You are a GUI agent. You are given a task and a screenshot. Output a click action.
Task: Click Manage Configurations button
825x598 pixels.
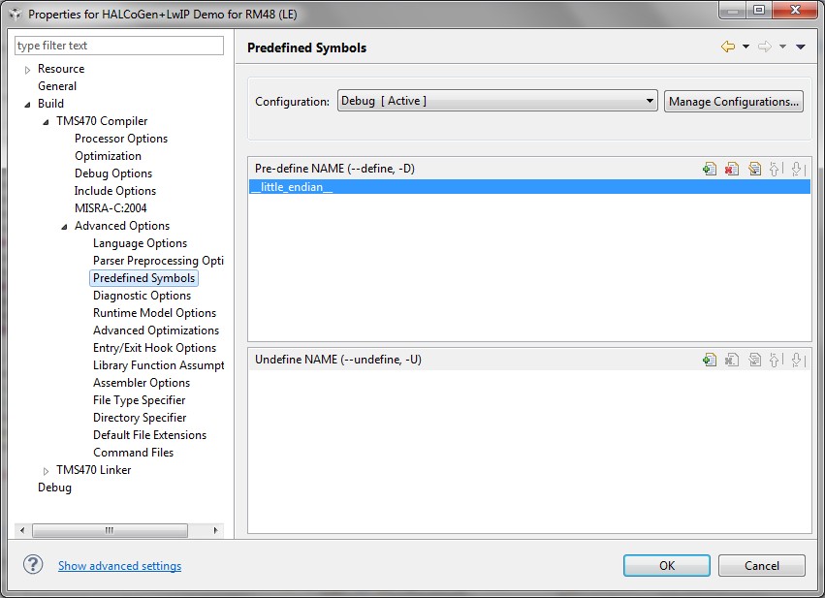pos(734,101)
